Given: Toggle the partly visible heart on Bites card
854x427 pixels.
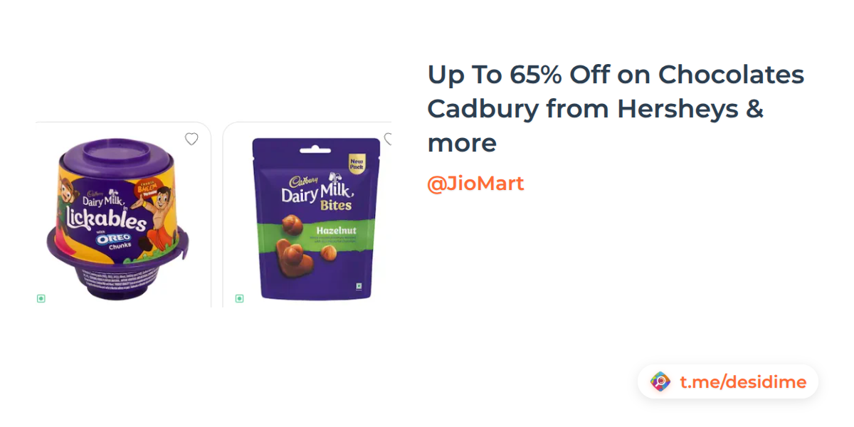Looking at the screenshot, I should coord(388,139).
